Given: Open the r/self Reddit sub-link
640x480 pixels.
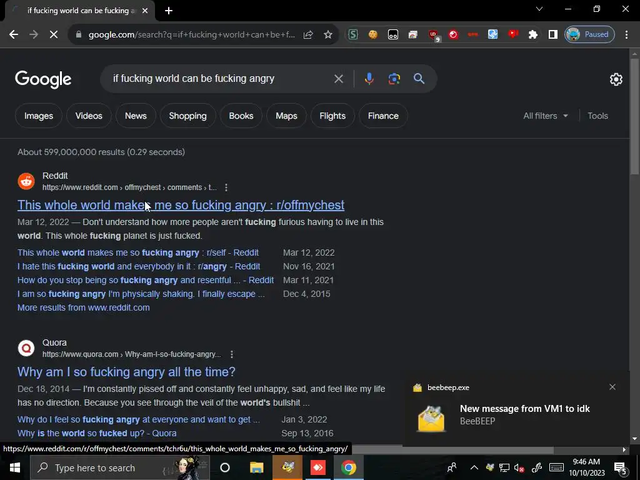Looking at the screenshot, I should 138,252.
